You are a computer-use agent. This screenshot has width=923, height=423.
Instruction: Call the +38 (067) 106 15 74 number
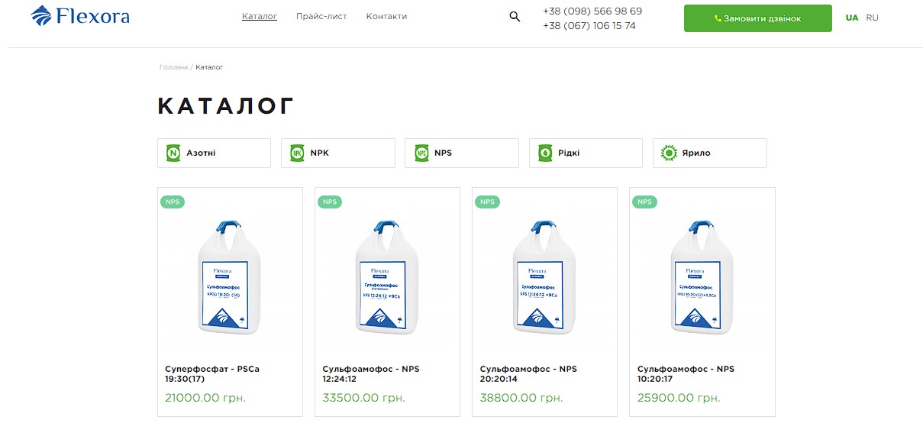tap(589, 26)
